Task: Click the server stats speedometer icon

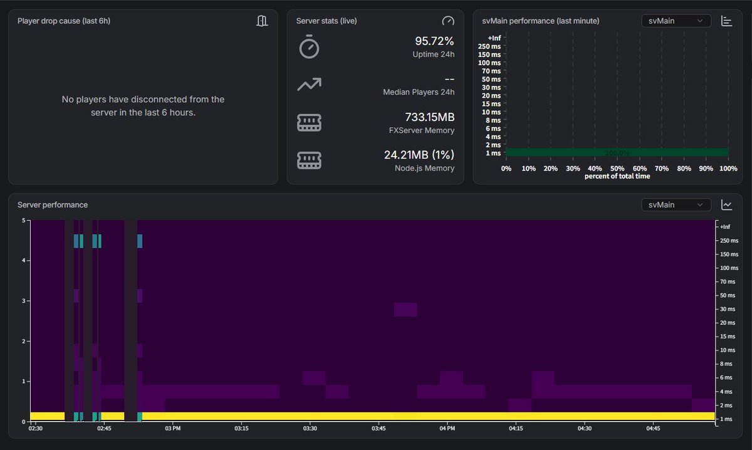Action: [x=447, y=21]
